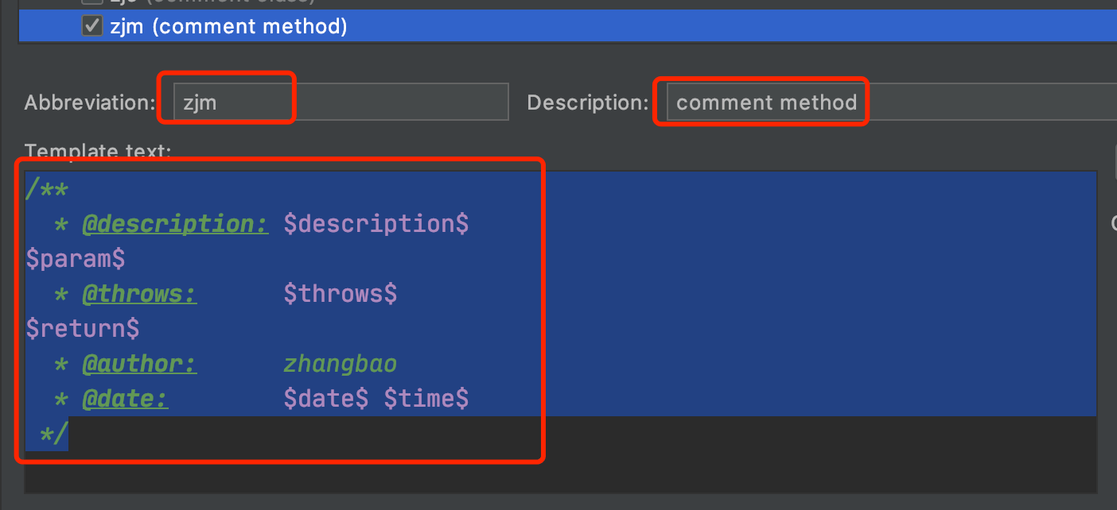Click the $return$ variable line

click(83, 328)
